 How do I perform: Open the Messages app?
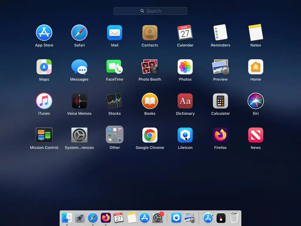[79, 67]
